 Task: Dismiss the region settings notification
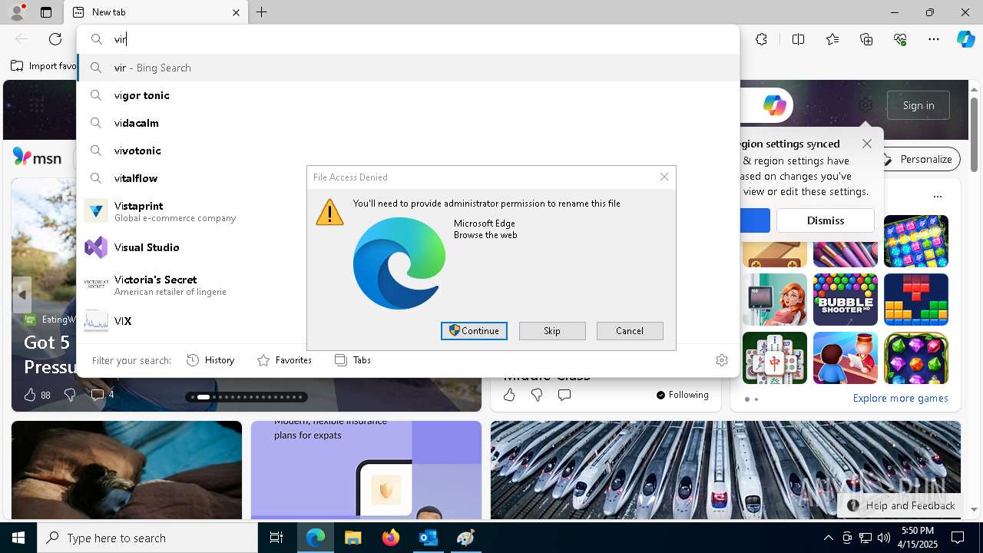click(826, 220)
